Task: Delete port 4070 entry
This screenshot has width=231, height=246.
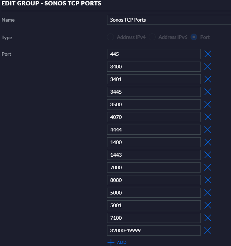Action: click(208, 117)
